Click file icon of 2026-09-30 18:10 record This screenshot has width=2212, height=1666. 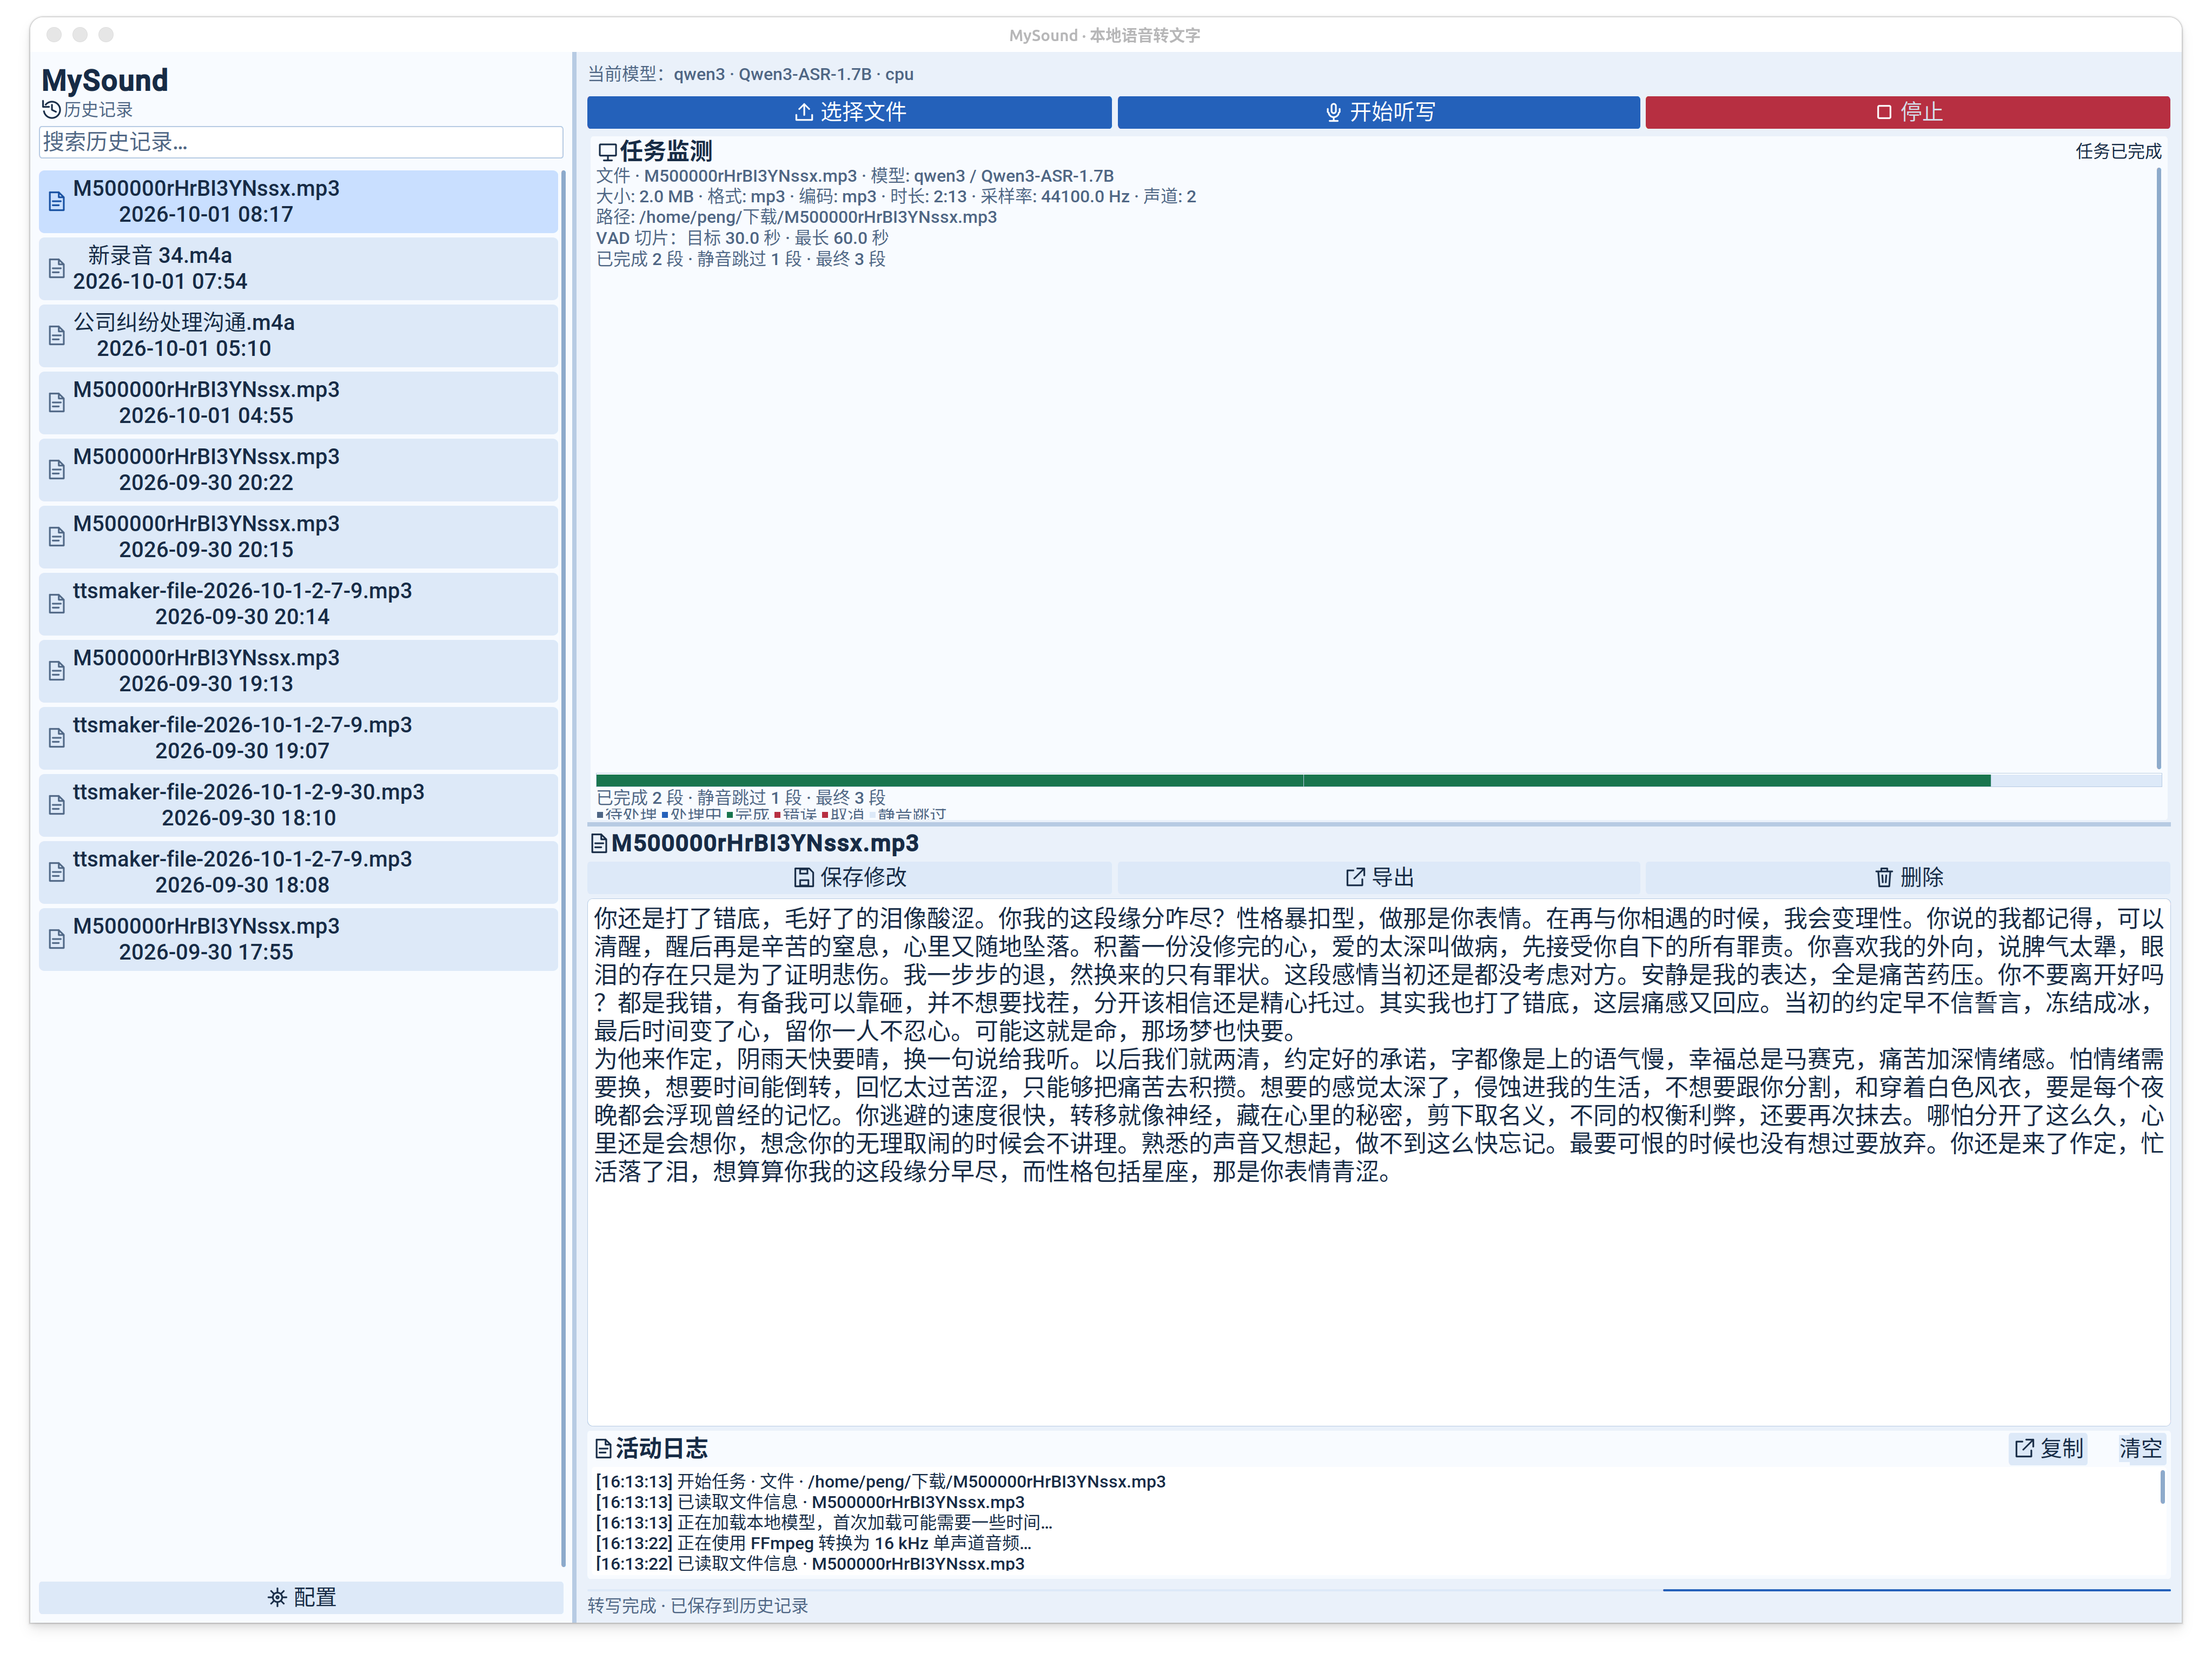tap(57, 804)
